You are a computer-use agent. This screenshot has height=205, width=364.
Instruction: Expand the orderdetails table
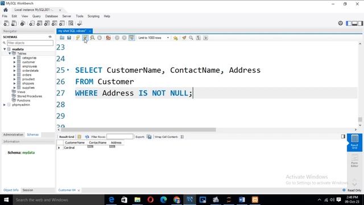[x=14, y=71]
